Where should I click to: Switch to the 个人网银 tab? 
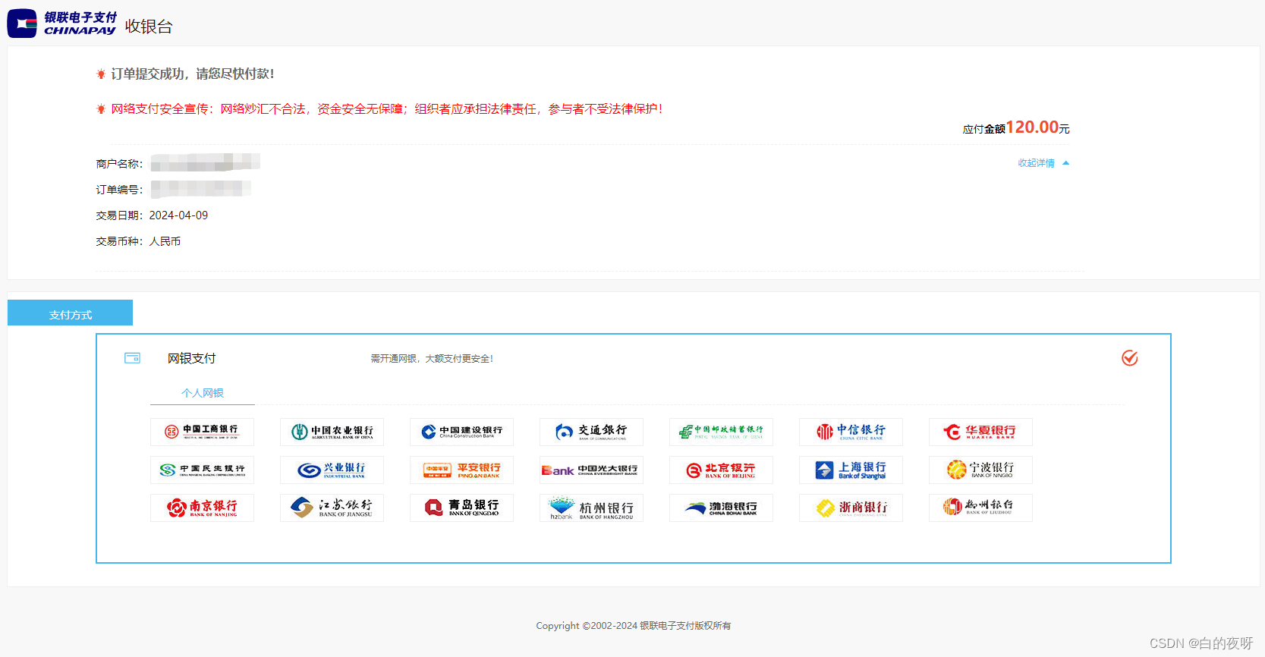(203, 393)
